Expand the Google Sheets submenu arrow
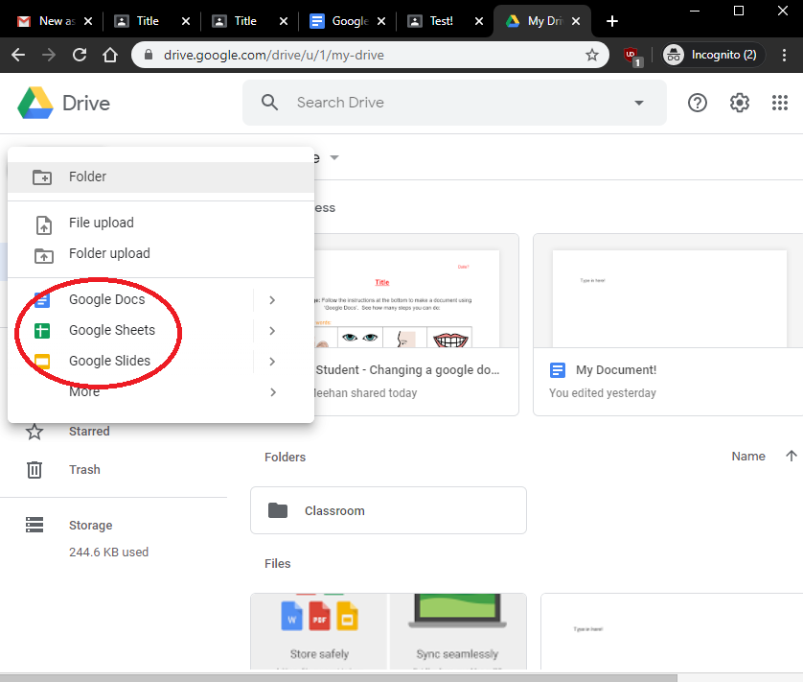 pos(272,331)
